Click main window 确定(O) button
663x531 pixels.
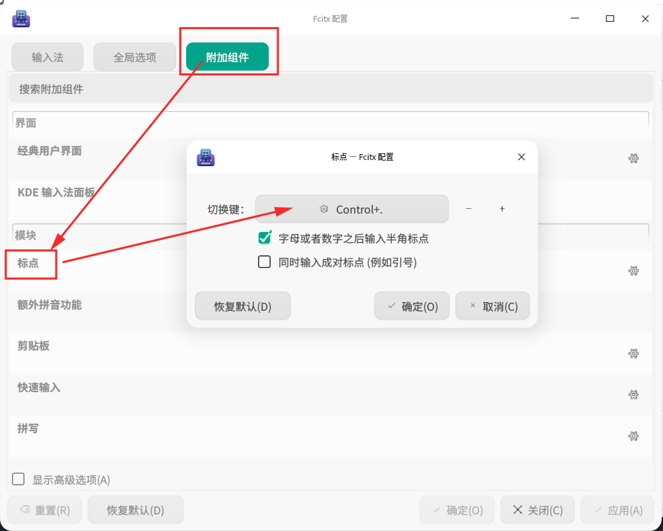(457, 510)
